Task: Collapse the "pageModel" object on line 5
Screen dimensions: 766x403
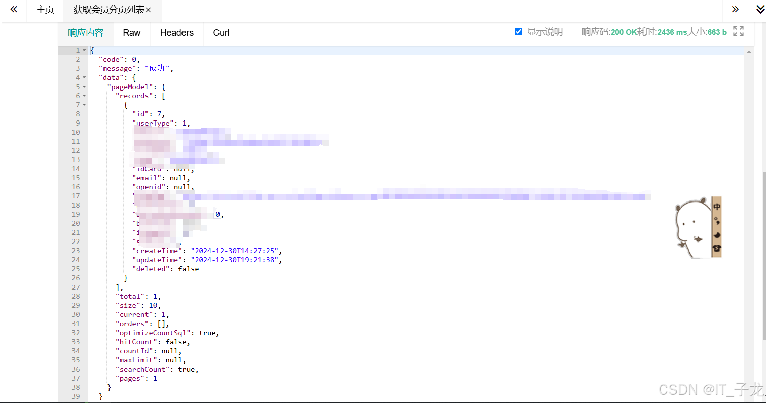Action: click(84, 87)
